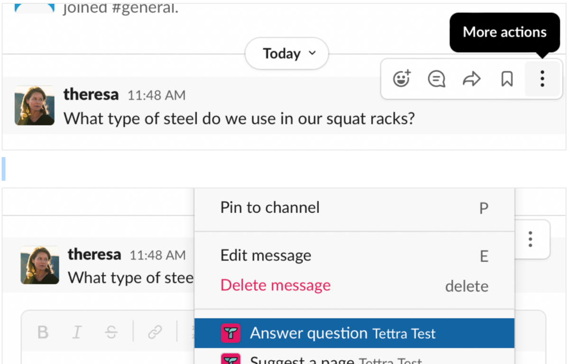Save the message with the bookmark icon
Image resolution: width=569 pixels, height=364 pixels.
tap(506, 79)
